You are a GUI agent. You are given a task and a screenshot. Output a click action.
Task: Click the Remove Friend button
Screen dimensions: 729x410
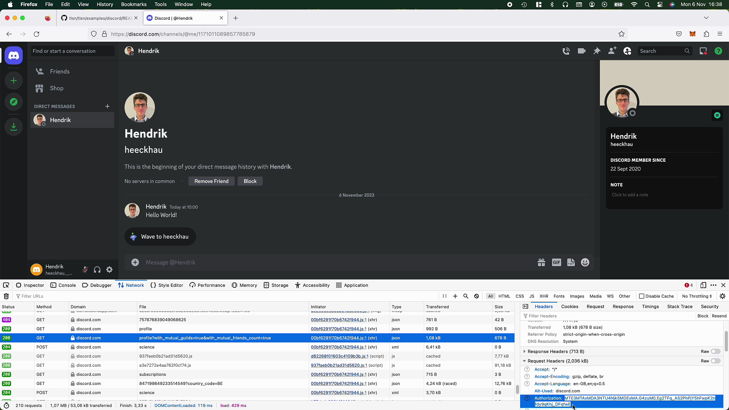[x=211, y=181]
